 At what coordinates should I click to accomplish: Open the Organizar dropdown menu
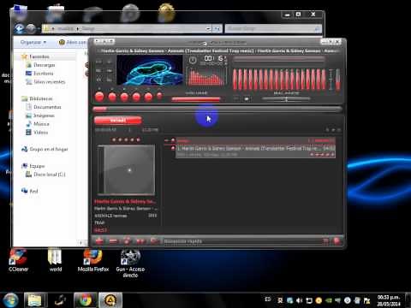(33, 42)
